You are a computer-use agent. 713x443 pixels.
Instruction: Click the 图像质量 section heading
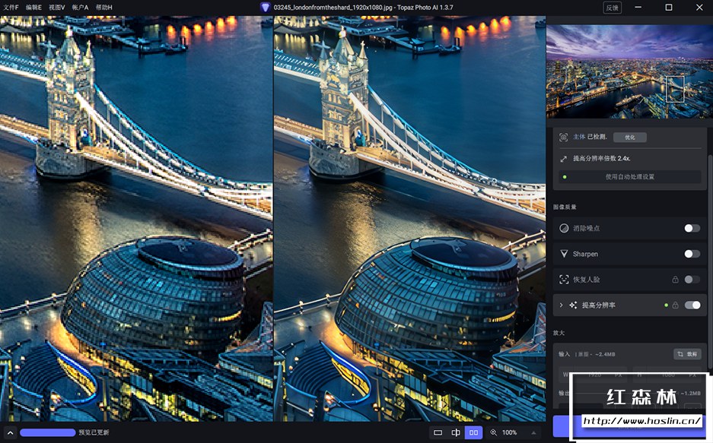[565, 207]
